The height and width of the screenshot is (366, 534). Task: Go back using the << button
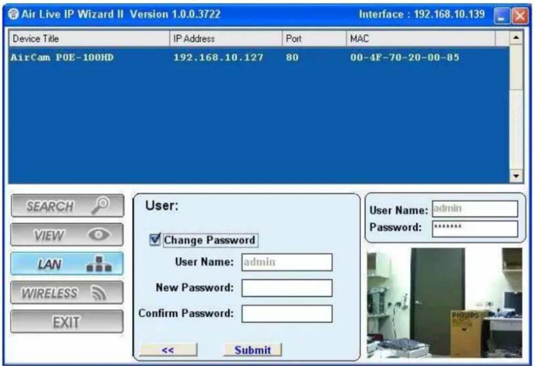click(168, 349)
